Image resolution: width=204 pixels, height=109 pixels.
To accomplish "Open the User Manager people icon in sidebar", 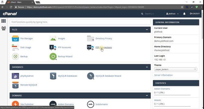I will pyautogui.click(x=4, y=28).
